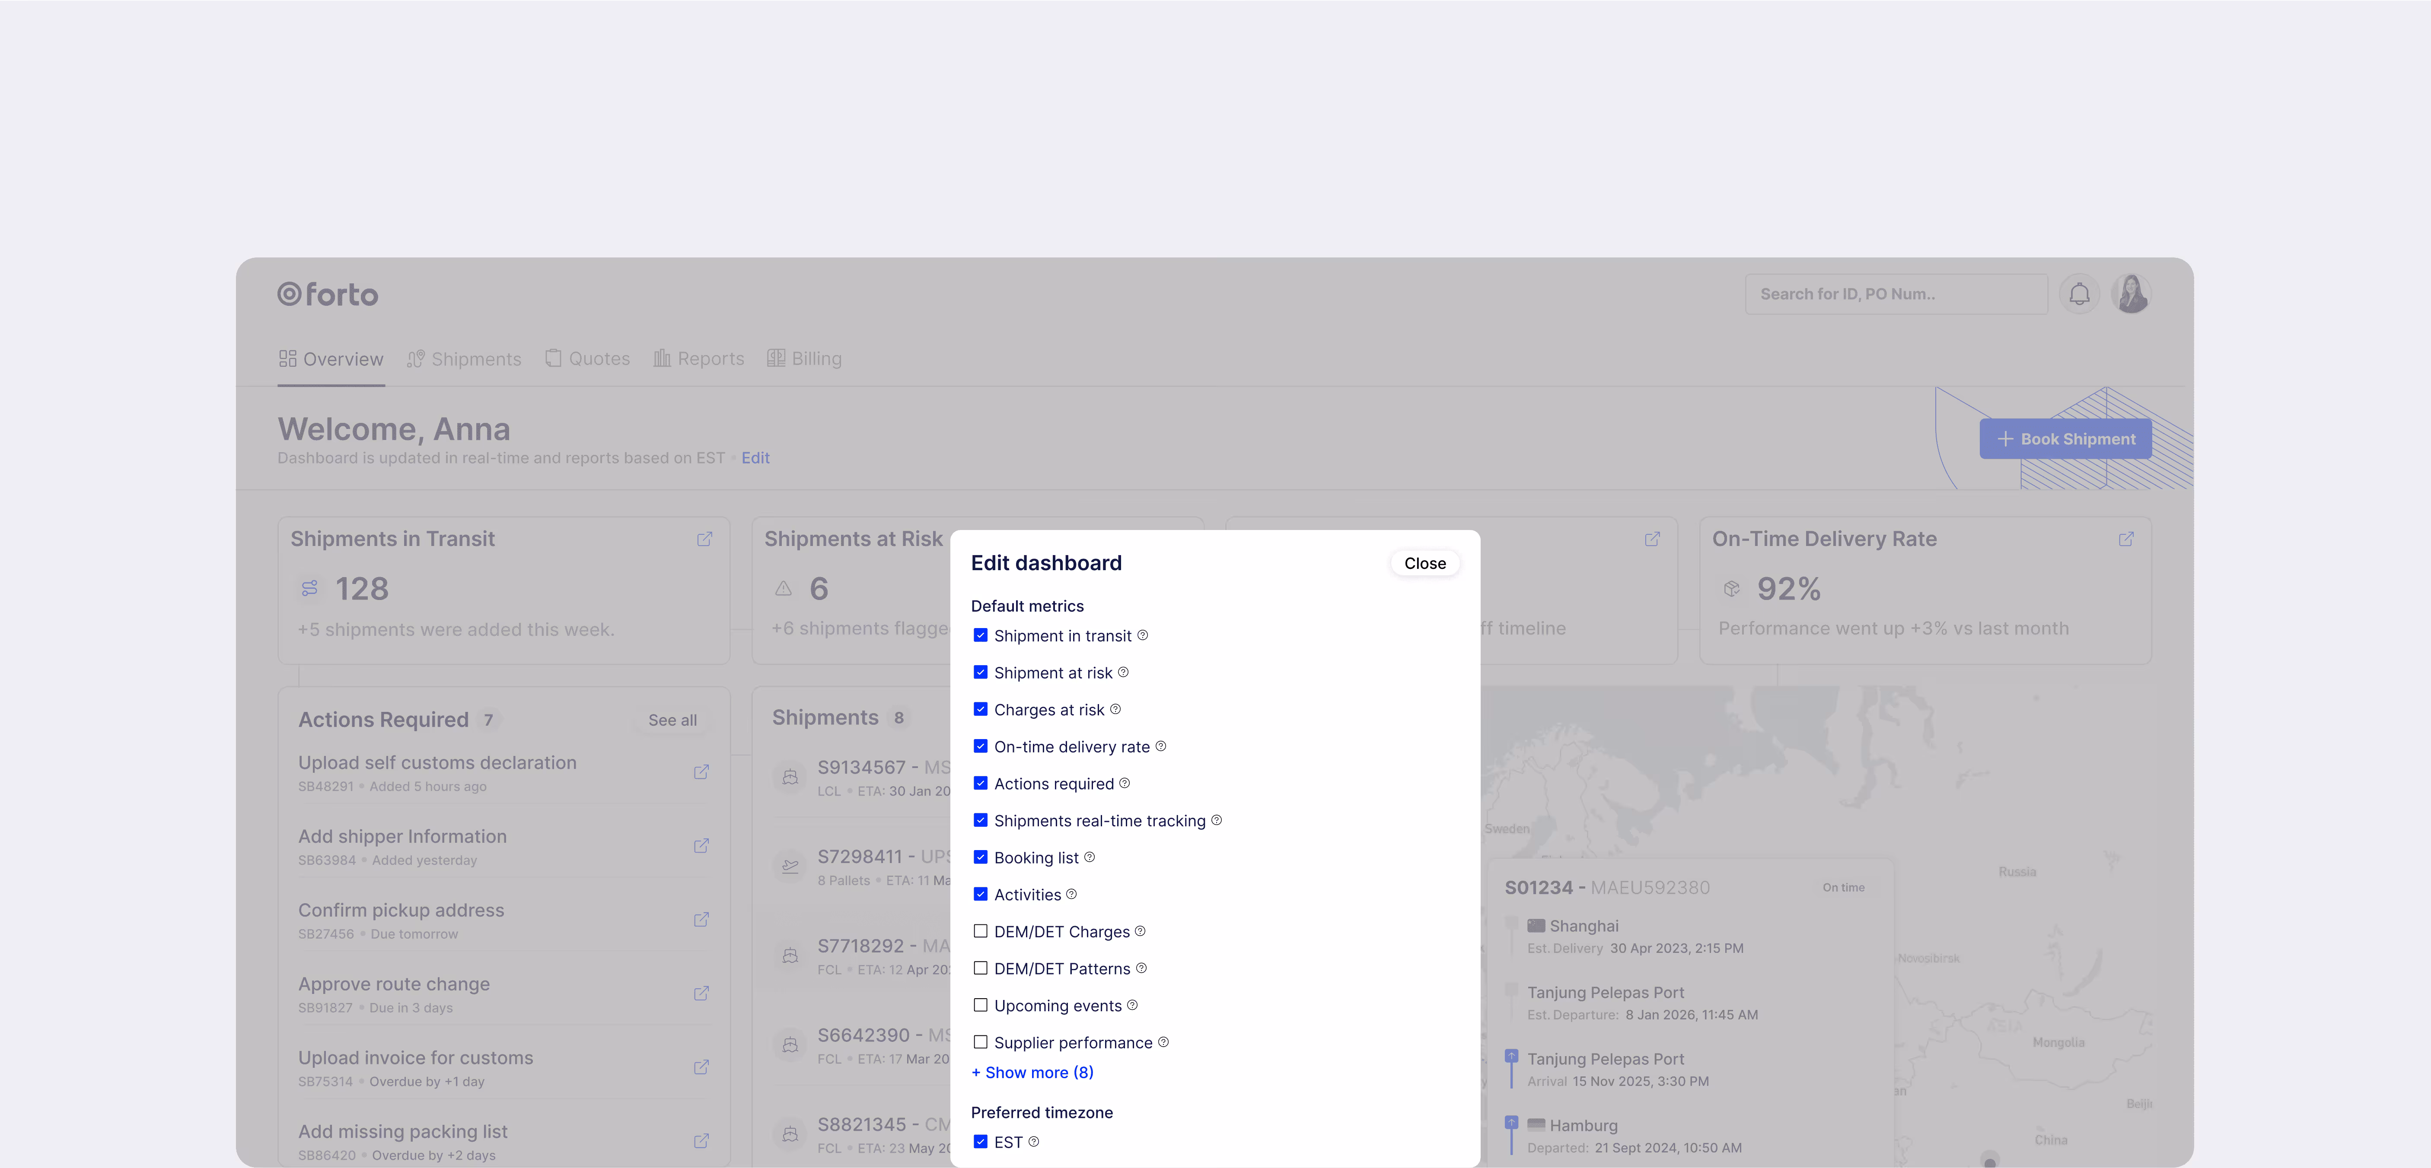Open link icon for Upload self customs declaration
The width and height of the screenshot is (2431, 1168).
point(701,772)
